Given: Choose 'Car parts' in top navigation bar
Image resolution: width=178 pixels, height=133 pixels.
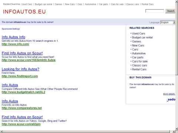Looking at the screenshot, I should tap(103, 4).
